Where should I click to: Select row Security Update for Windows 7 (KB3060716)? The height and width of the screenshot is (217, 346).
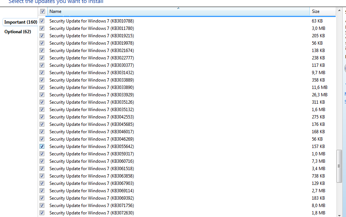click(187, 161)
